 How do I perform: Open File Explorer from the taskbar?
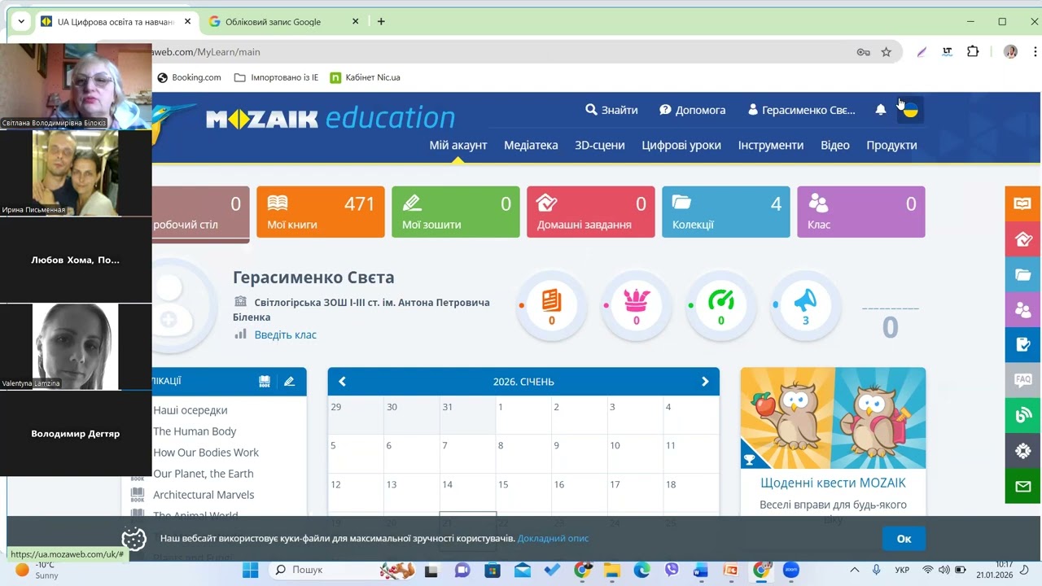(611, 570)
